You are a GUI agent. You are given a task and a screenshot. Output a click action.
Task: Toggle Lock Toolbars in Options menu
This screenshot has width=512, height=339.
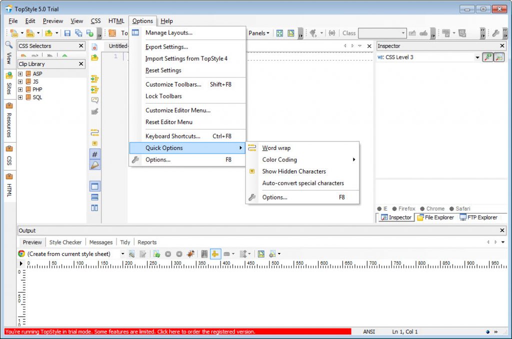(163, 96)
